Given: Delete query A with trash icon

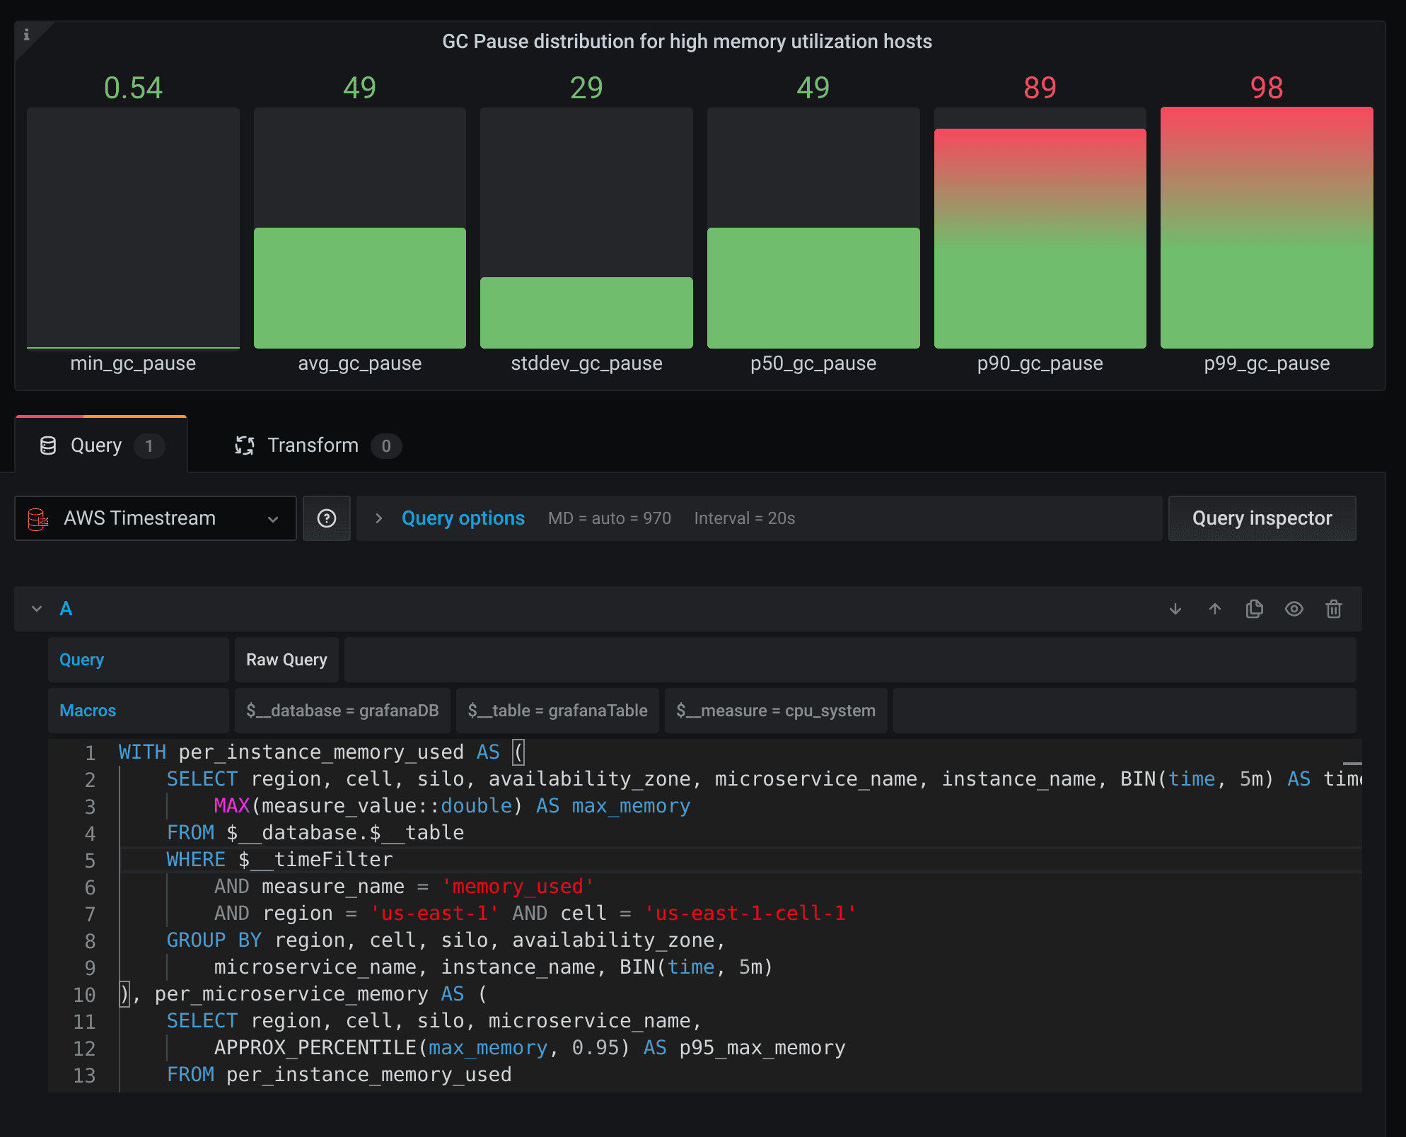Looking at the screenshot, I should [x=1334, y=609].
